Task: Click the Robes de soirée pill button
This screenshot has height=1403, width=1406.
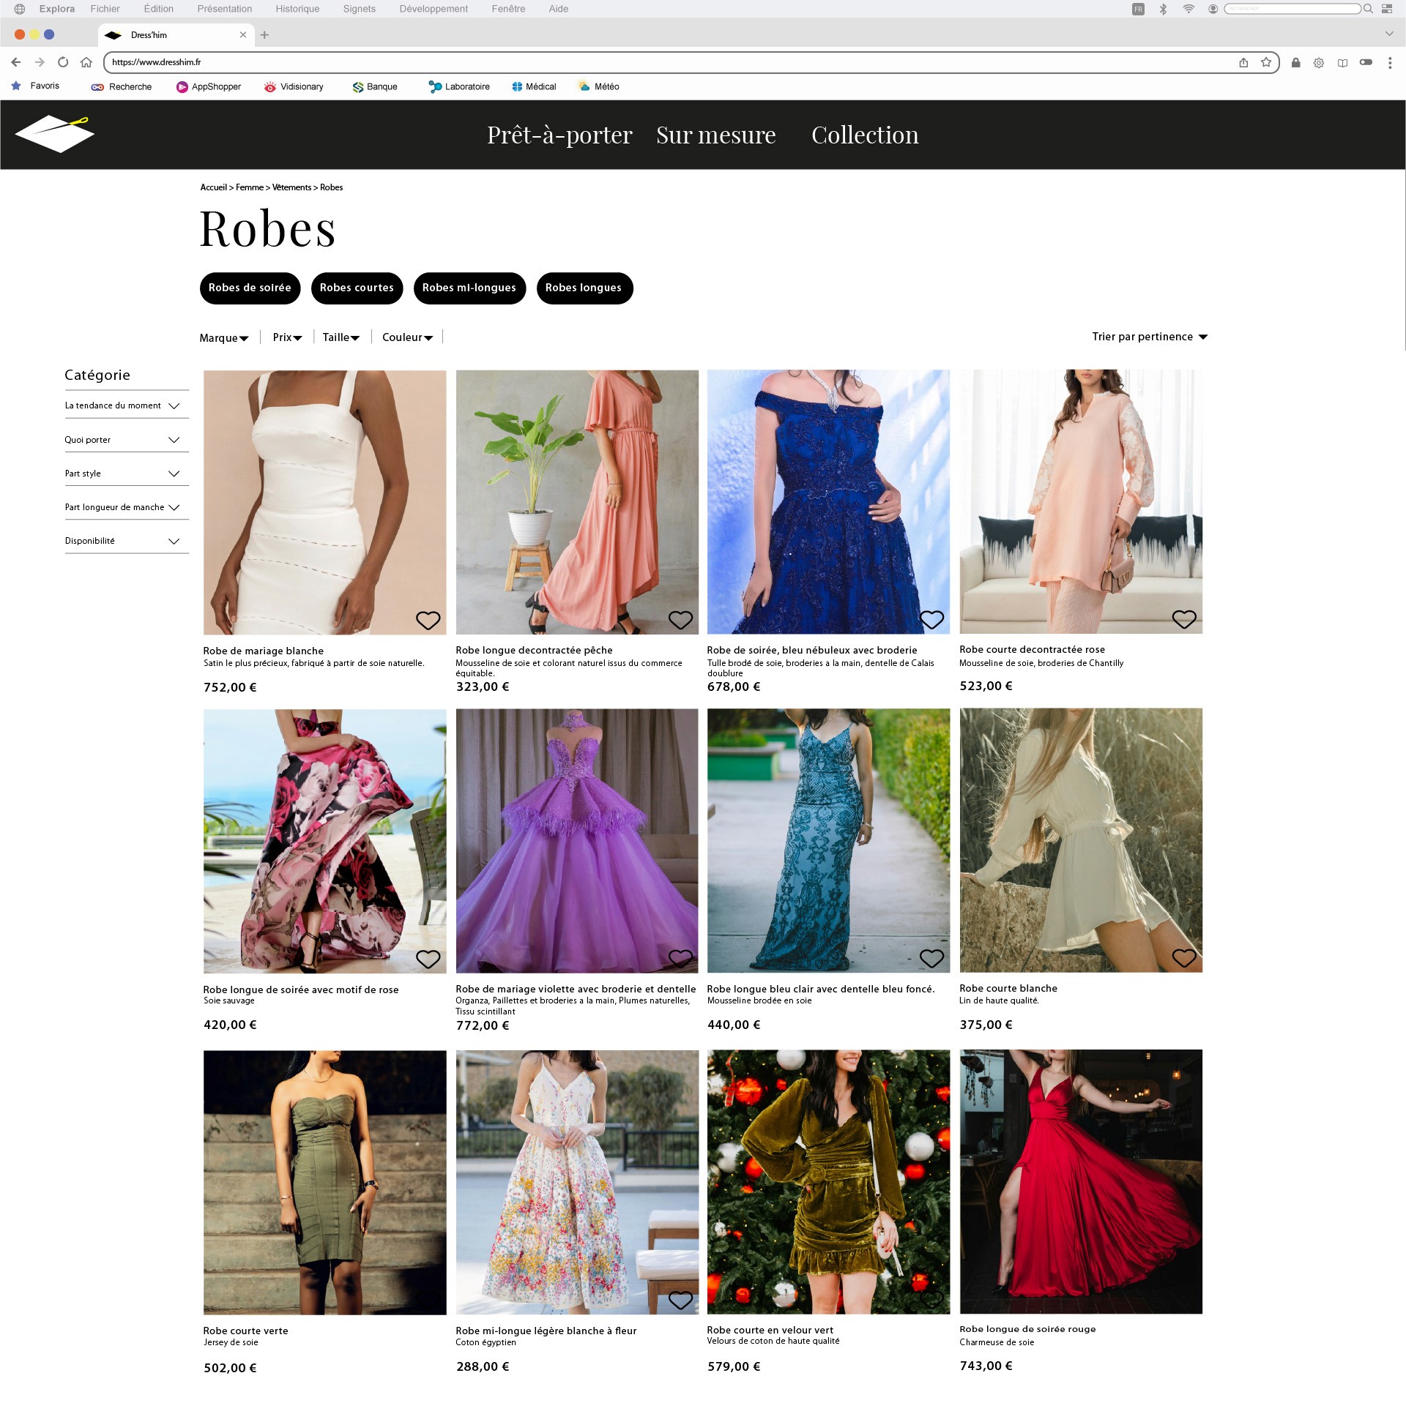Action: click(x=250, y=288)
